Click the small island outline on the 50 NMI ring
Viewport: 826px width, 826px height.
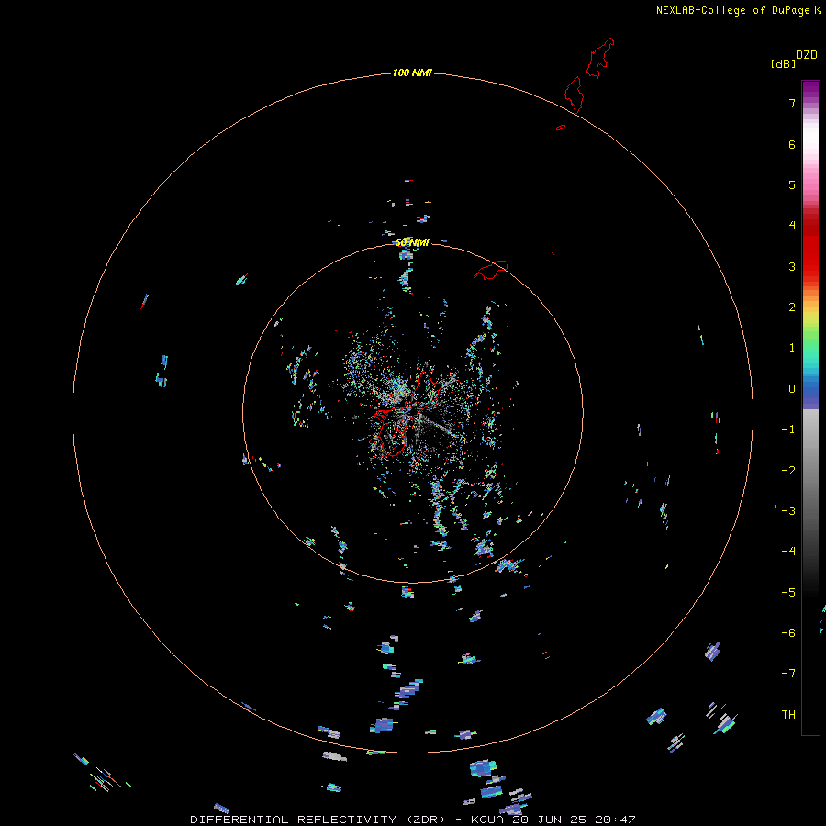(x=491, y=270)
